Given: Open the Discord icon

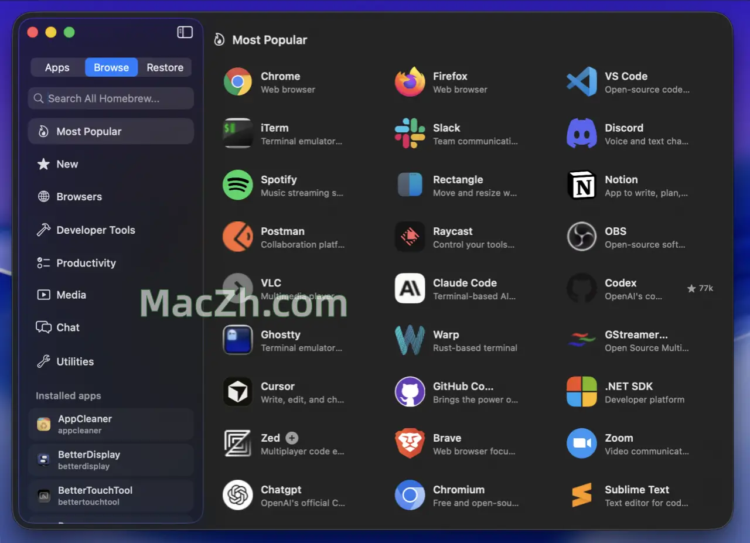Looking at the screenshot, I should click(x=582, y=134).
